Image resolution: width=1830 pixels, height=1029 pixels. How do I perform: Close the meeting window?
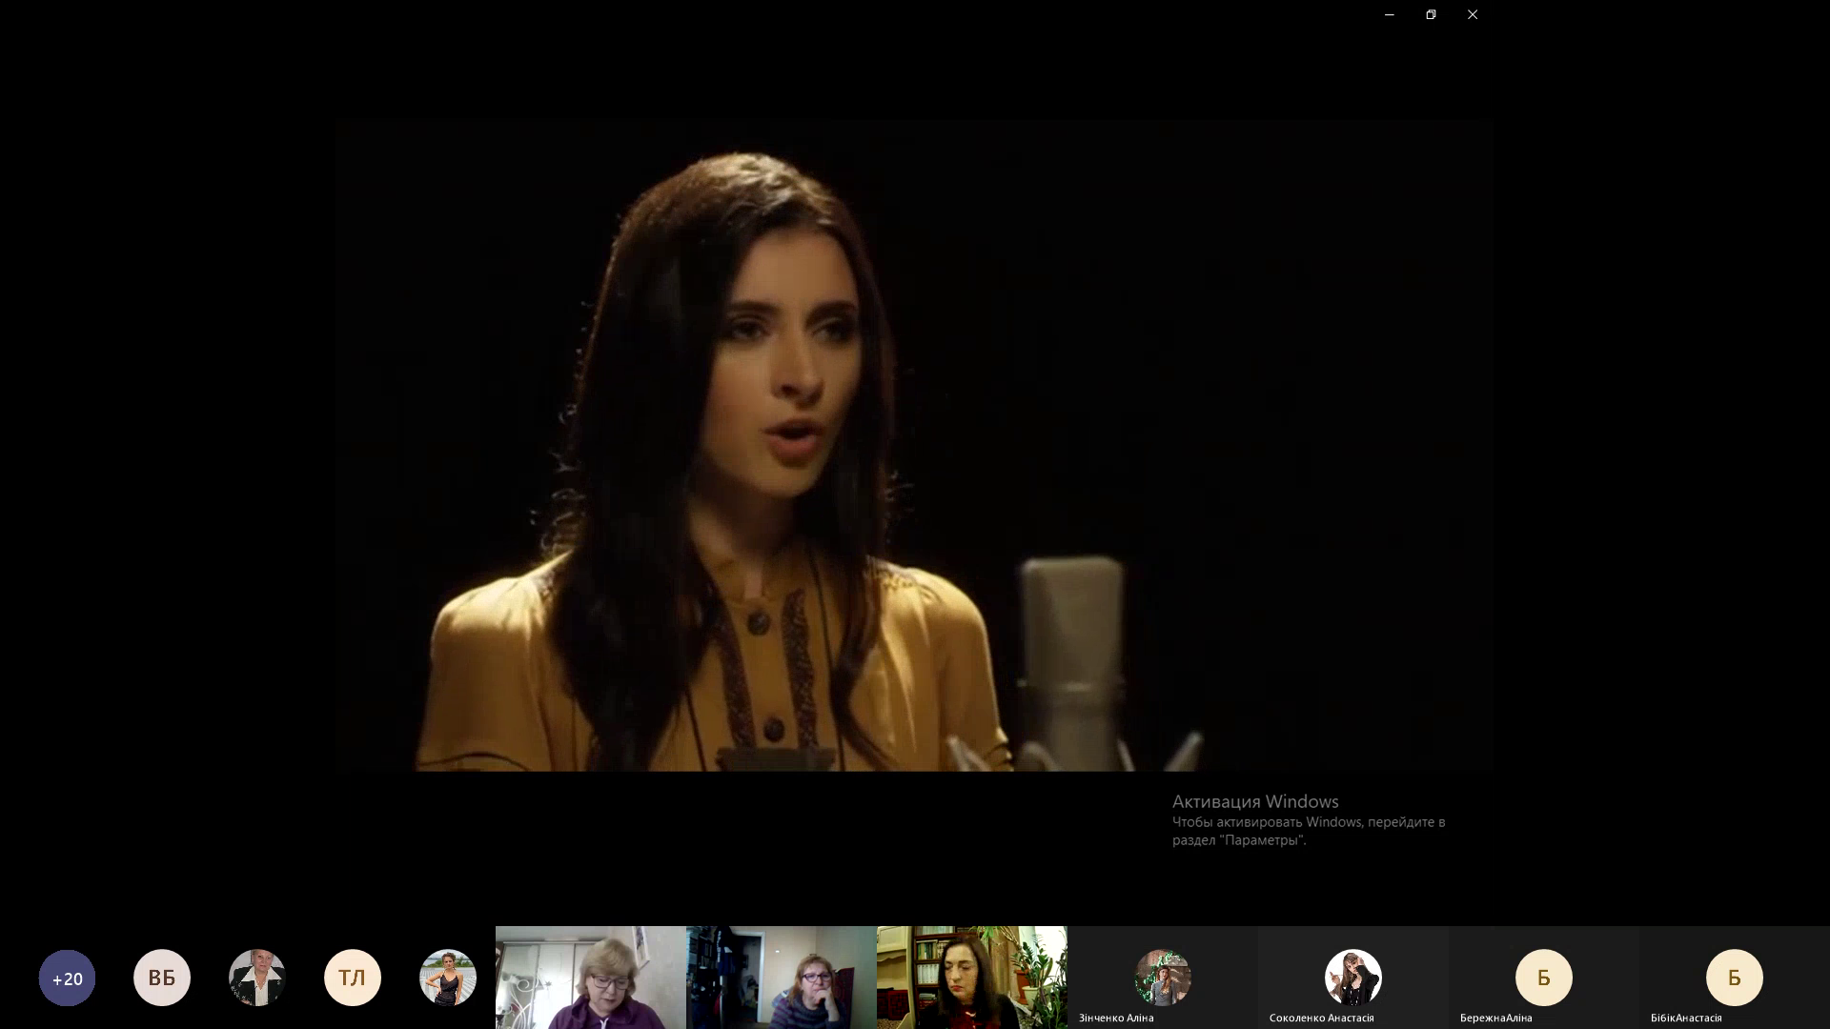point(1473,14)
